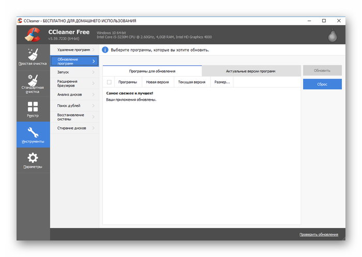Open Запуск tool
Image resolution: width=362 pixels, height=257 pixels.
[x=74, y=72]
